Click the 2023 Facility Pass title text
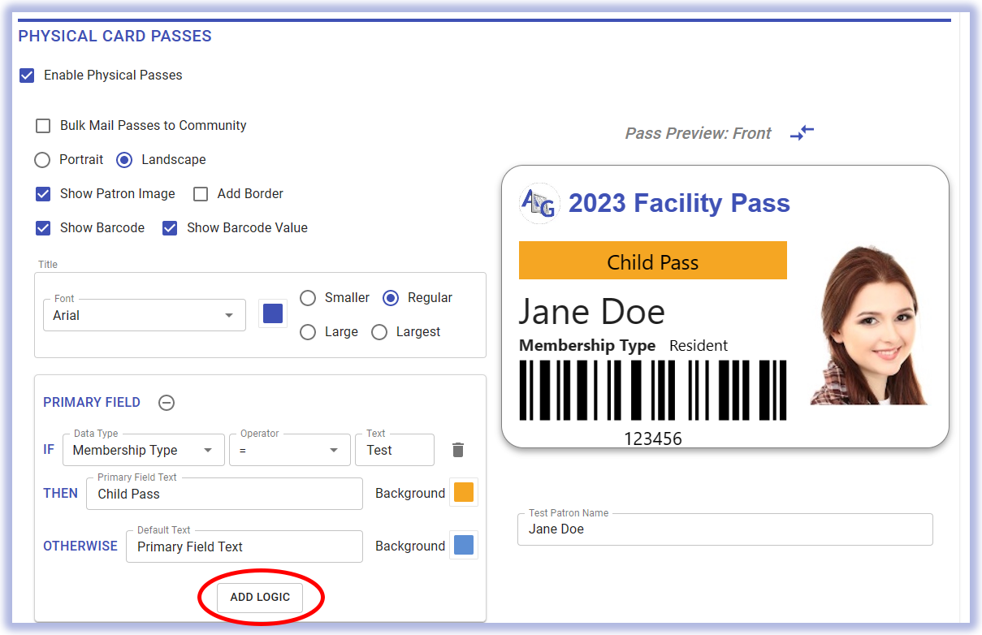 click(679, 203)
